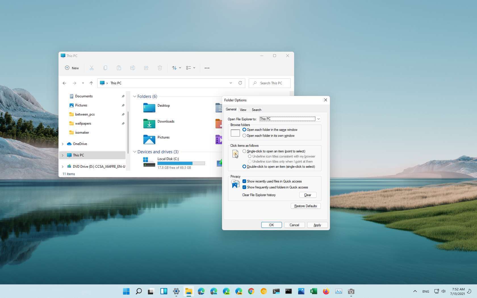The width and height of the screenshot is (477, 298).
Task: Open Microsoft Edge from the taskbar
Action: (x=201, y=291)
